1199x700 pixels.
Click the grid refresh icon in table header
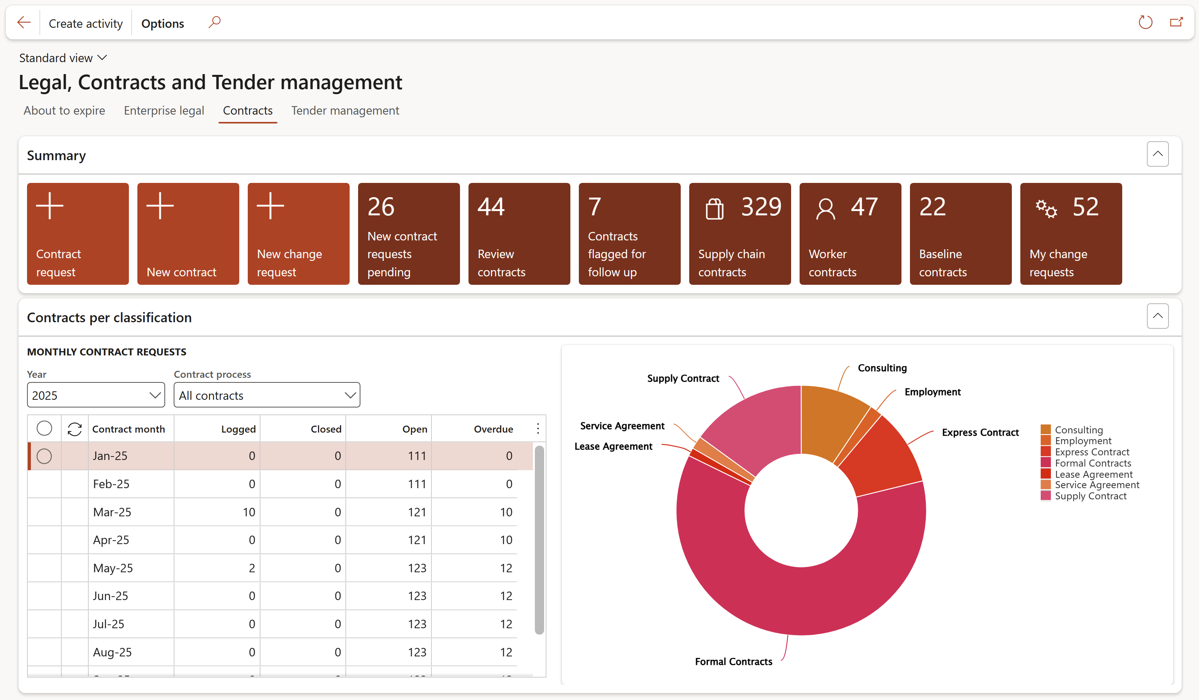75,429
